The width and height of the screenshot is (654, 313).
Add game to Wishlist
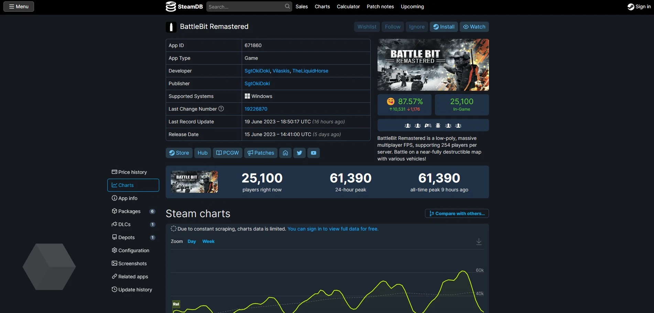click(367, 27)
